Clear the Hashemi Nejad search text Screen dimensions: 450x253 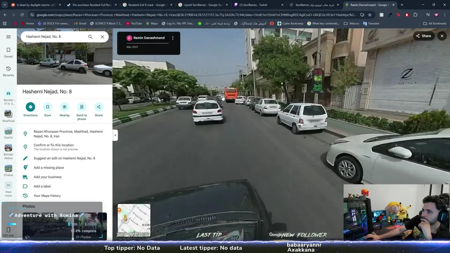coord(102,37)
